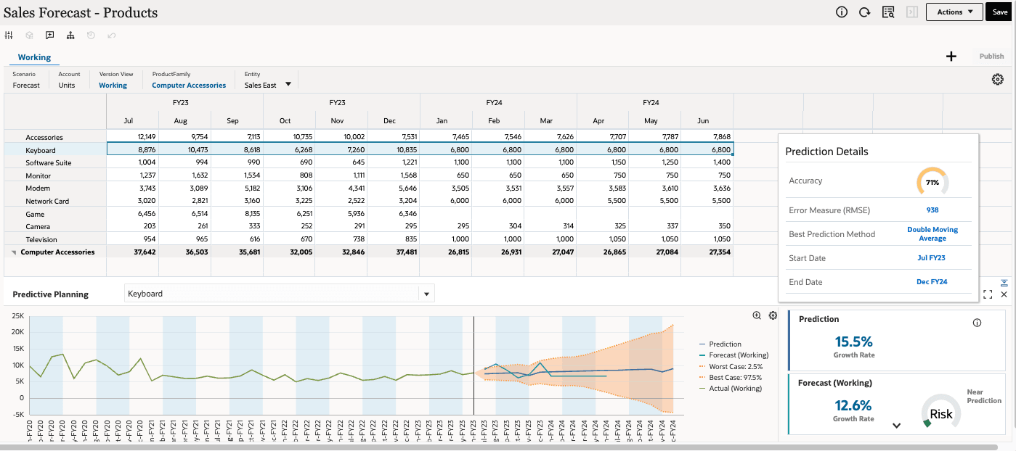Open the job console icon
The height and width of the screenshot is (451, 1016).
[888, 12]
